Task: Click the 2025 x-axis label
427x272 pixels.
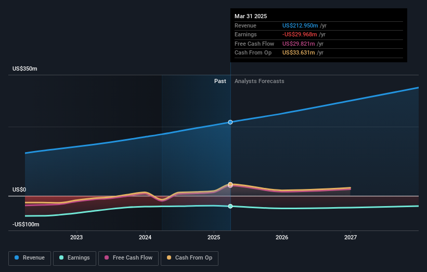Action: tap(213, 237)
